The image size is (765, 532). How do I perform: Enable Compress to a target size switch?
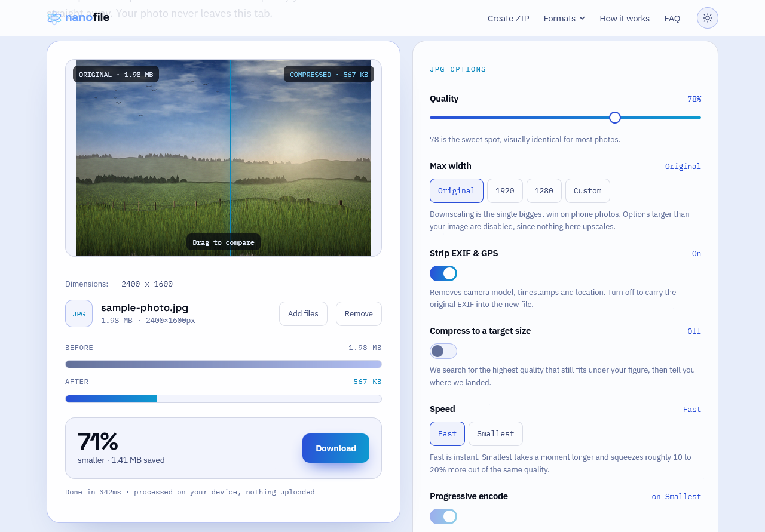tap(443, 351)
